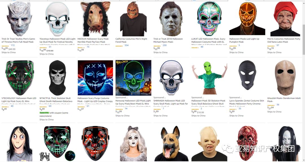The width and height of the screenshot is (305, 162).
Task: Click Morris Costumes Old Nana Latex Mask title
Action: (284, 40)
